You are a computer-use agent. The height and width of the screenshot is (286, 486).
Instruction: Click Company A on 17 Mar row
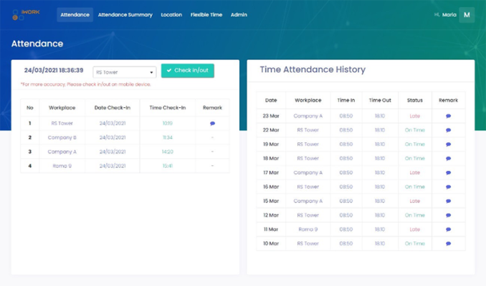308,173
